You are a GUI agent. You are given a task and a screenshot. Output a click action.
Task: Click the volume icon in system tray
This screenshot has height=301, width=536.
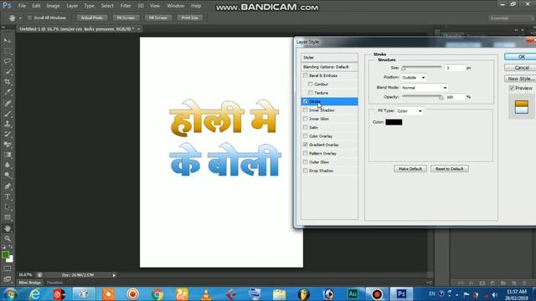(x=494, y=294)
